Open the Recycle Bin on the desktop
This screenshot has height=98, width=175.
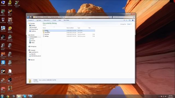[x=3, y=20]
